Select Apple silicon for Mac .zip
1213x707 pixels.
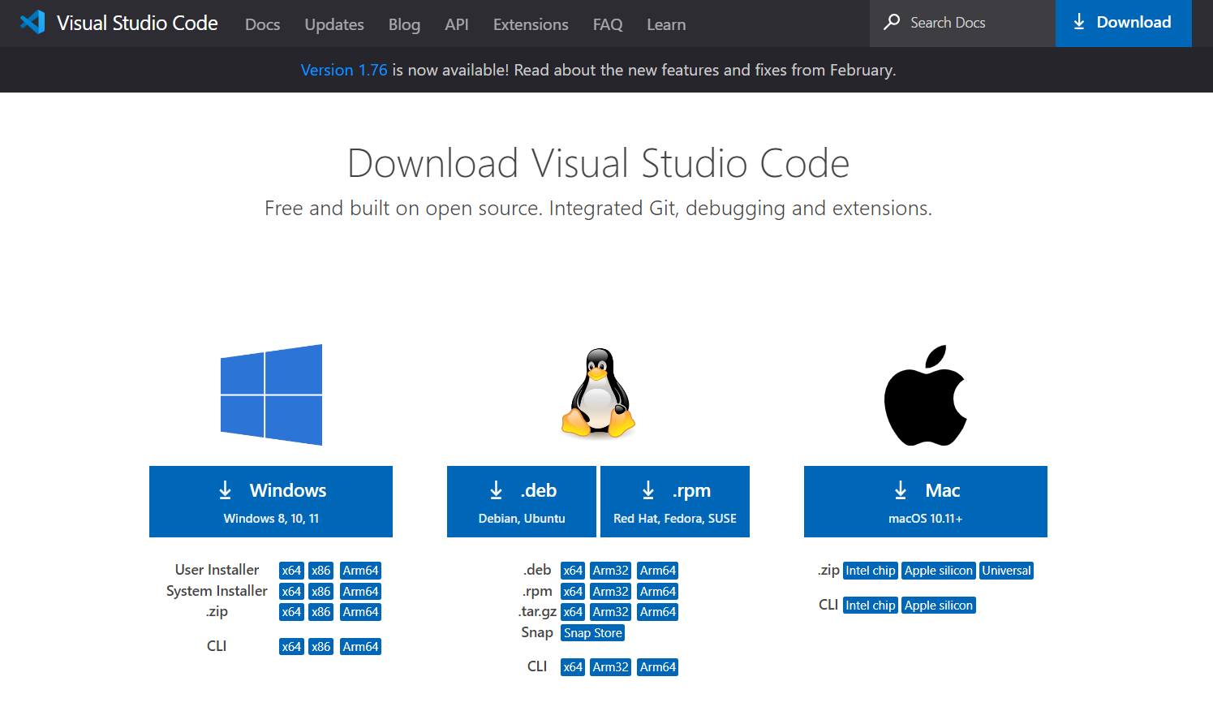[x=939, y=571]
